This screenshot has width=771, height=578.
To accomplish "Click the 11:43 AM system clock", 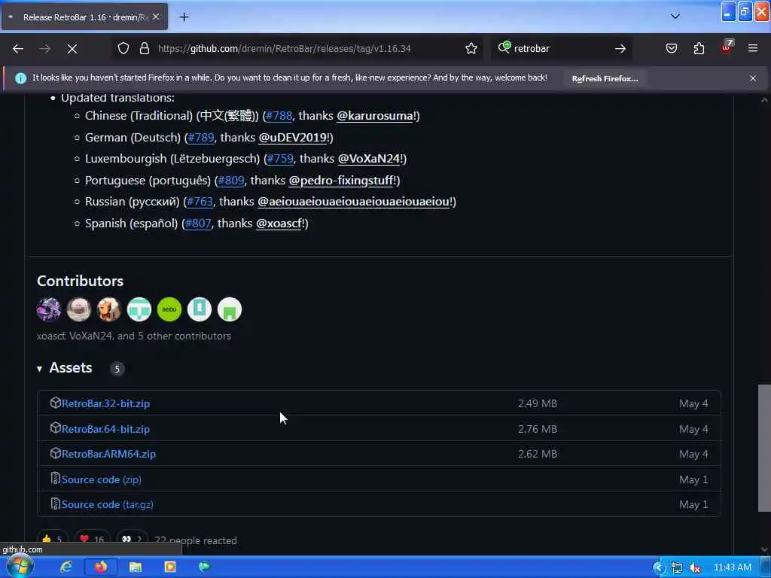I will click(732, 567).
